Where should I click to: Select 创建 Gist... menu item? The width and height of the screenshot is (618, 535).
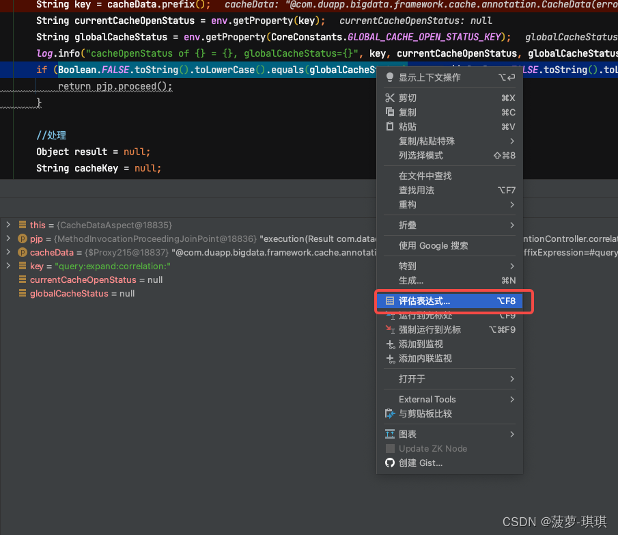[450, 463]
